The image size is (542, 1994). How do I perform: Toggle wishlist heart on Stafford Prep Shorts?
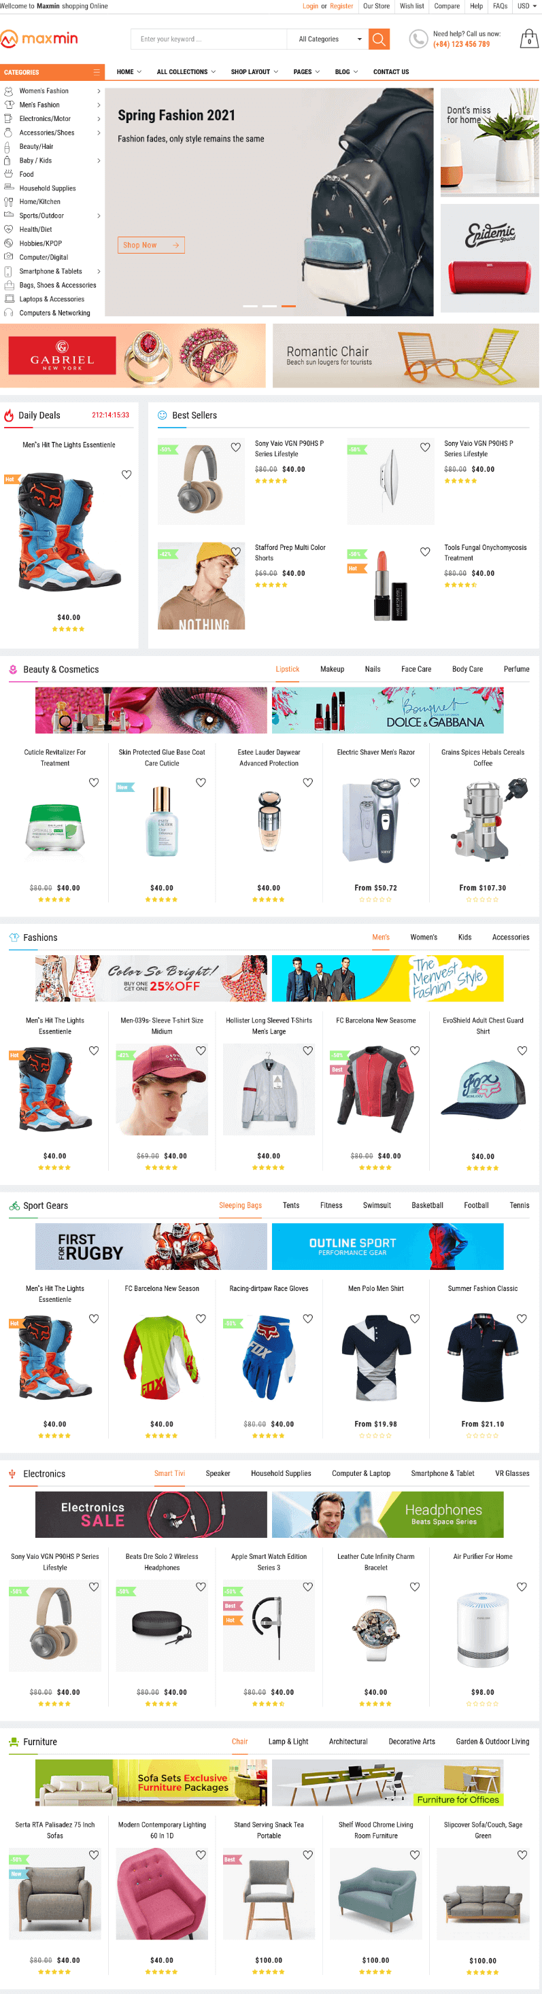pos(236,551)
